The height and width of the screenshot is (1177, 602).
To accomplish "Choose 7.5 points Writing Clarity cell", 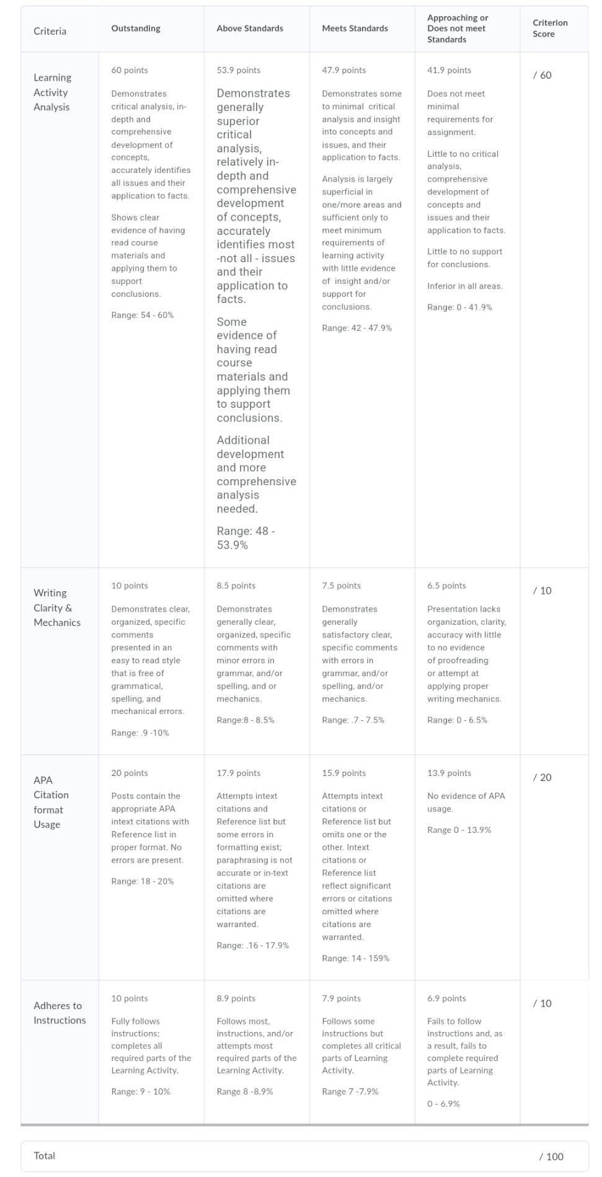I will [x=362, y=661].
